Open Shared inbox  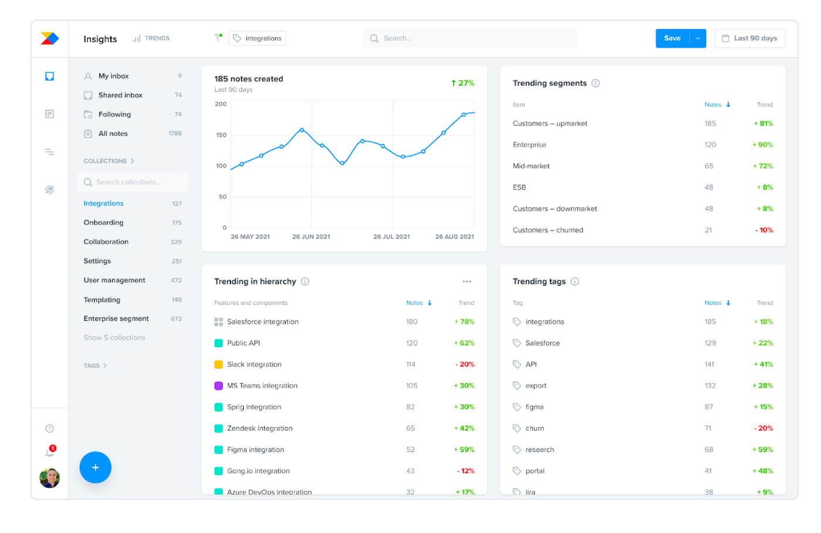[133, 95]
